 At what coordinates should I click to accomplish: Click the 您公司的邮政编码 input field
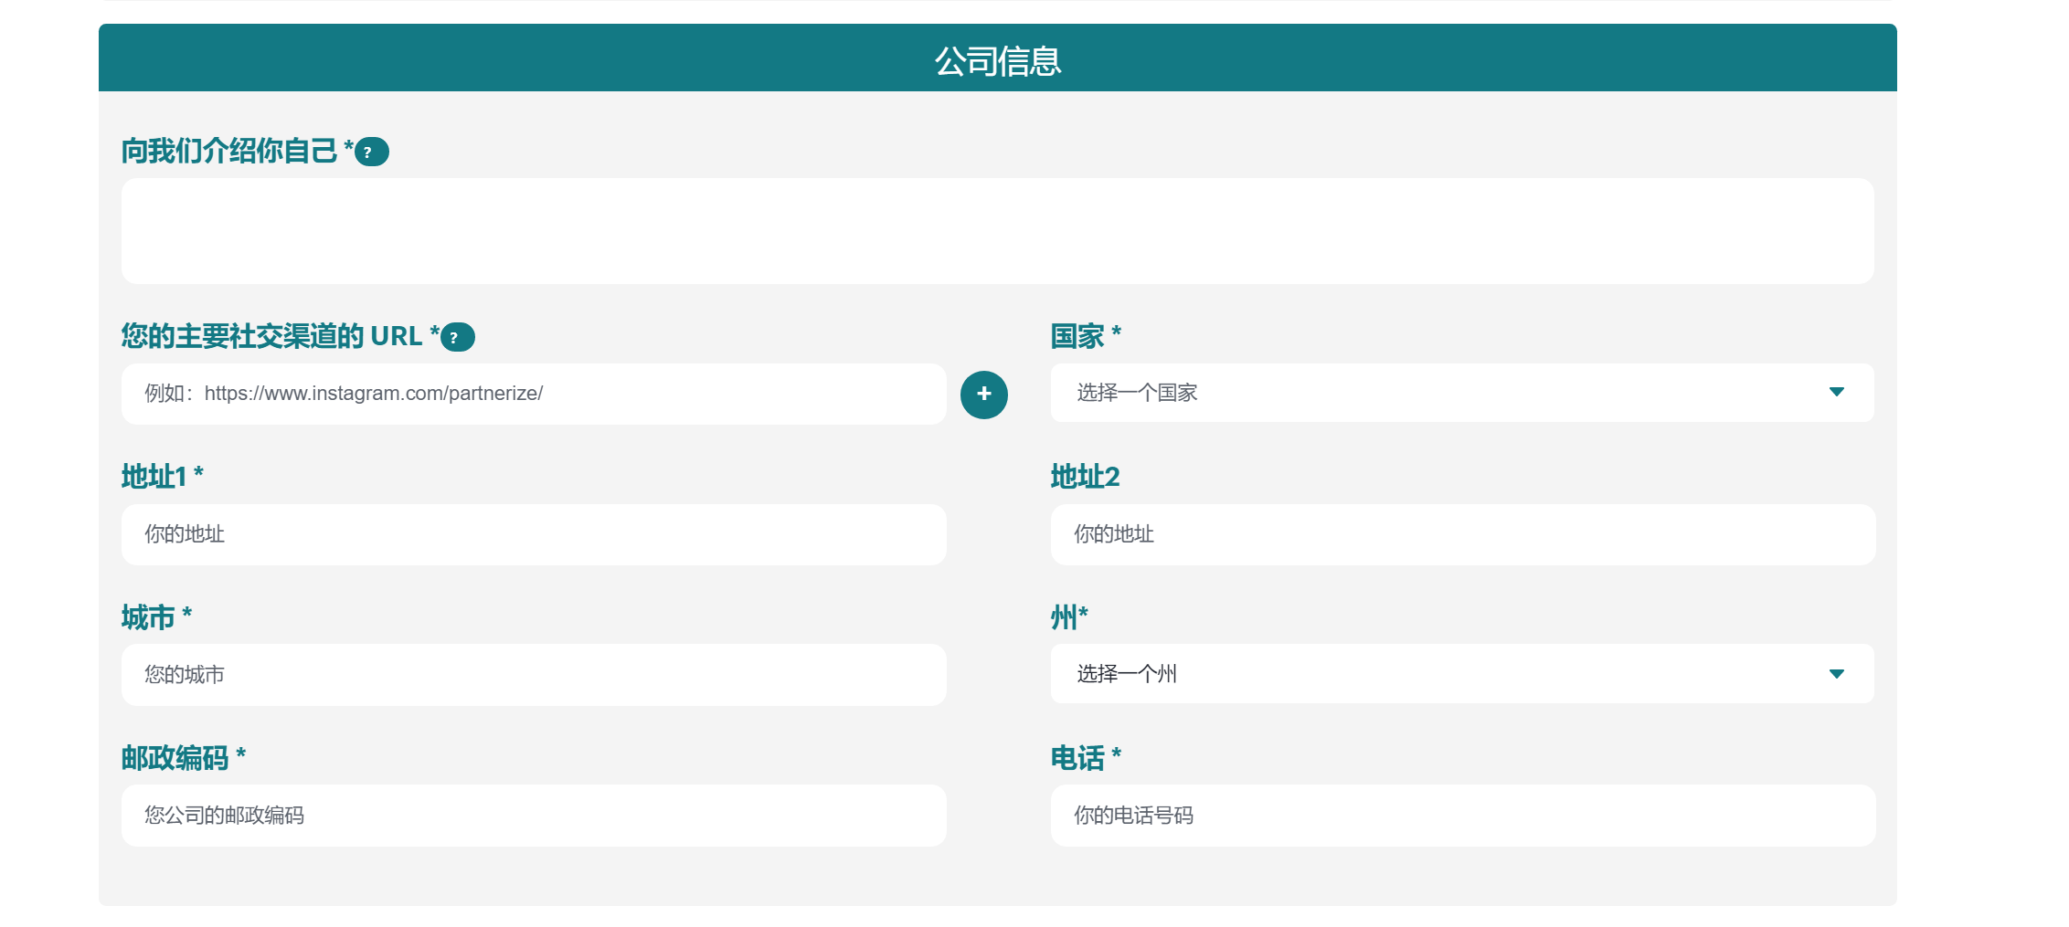tap(534, 816)
